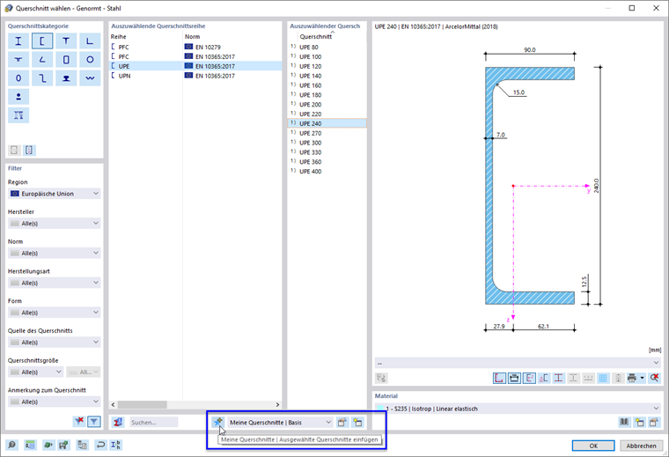Toggle the second highlighted preview toolbar button

point(514,378)
